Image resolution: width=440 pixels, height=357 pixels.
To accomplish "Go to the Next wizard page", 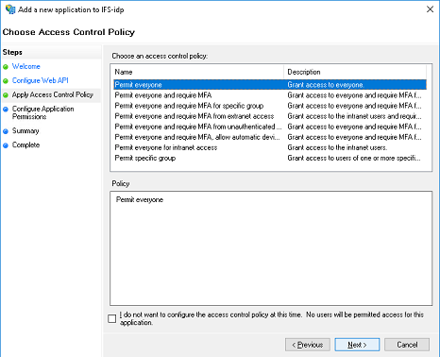I will pyautogui.click(x=357, y=345).
